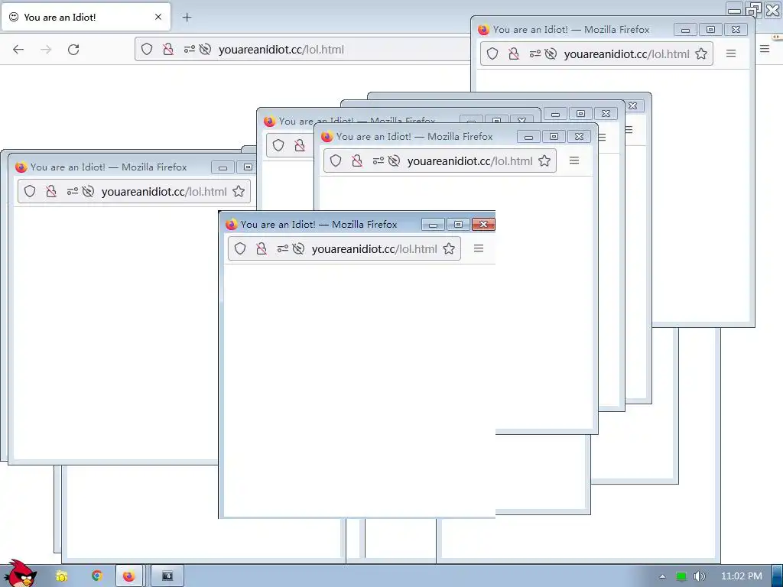Open the Angry Bird start button
783x587 pixels.
(19, 573)
